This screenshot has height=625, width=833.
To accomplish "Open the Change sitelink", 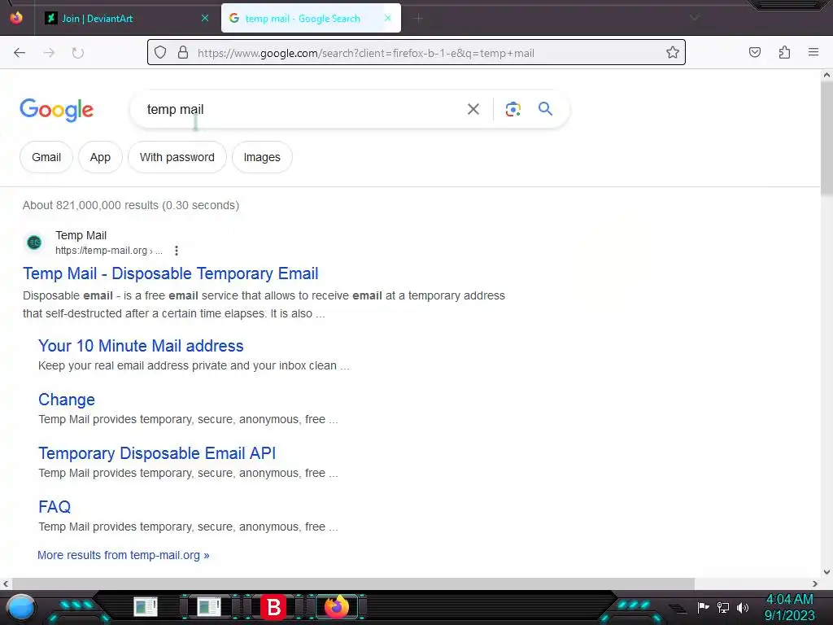I will pos(67,400).
